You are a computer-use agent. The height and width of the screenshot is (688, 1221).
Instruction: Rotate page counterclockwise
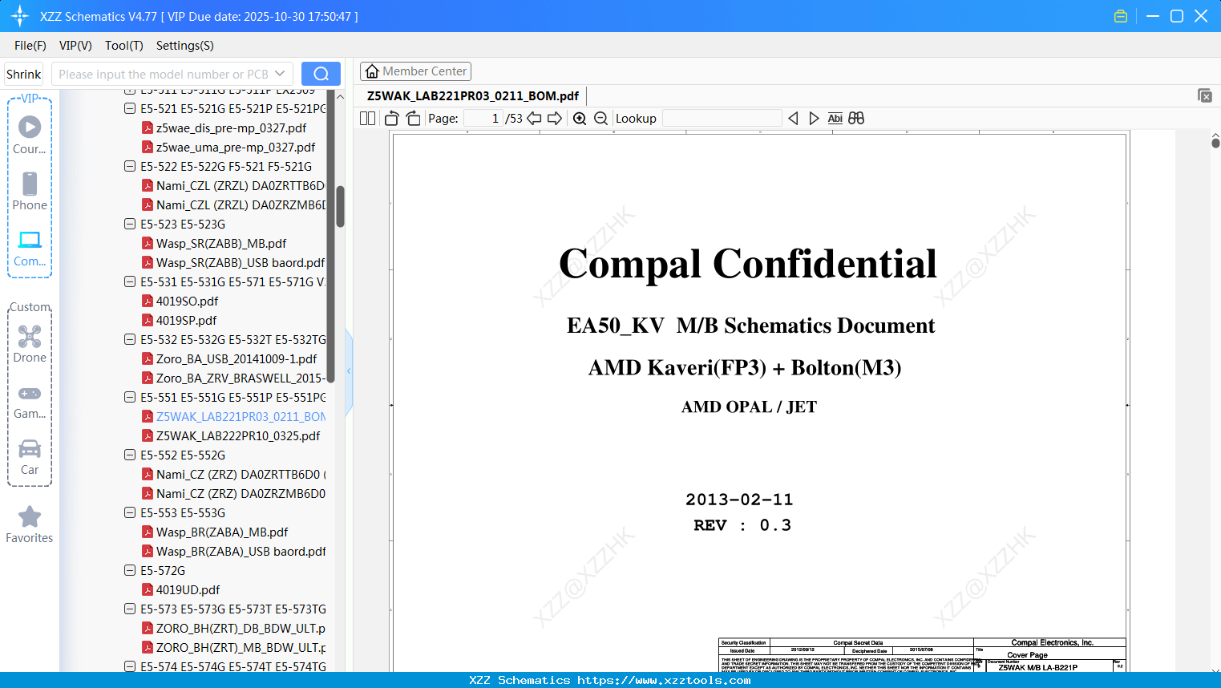tap(391, 118)
